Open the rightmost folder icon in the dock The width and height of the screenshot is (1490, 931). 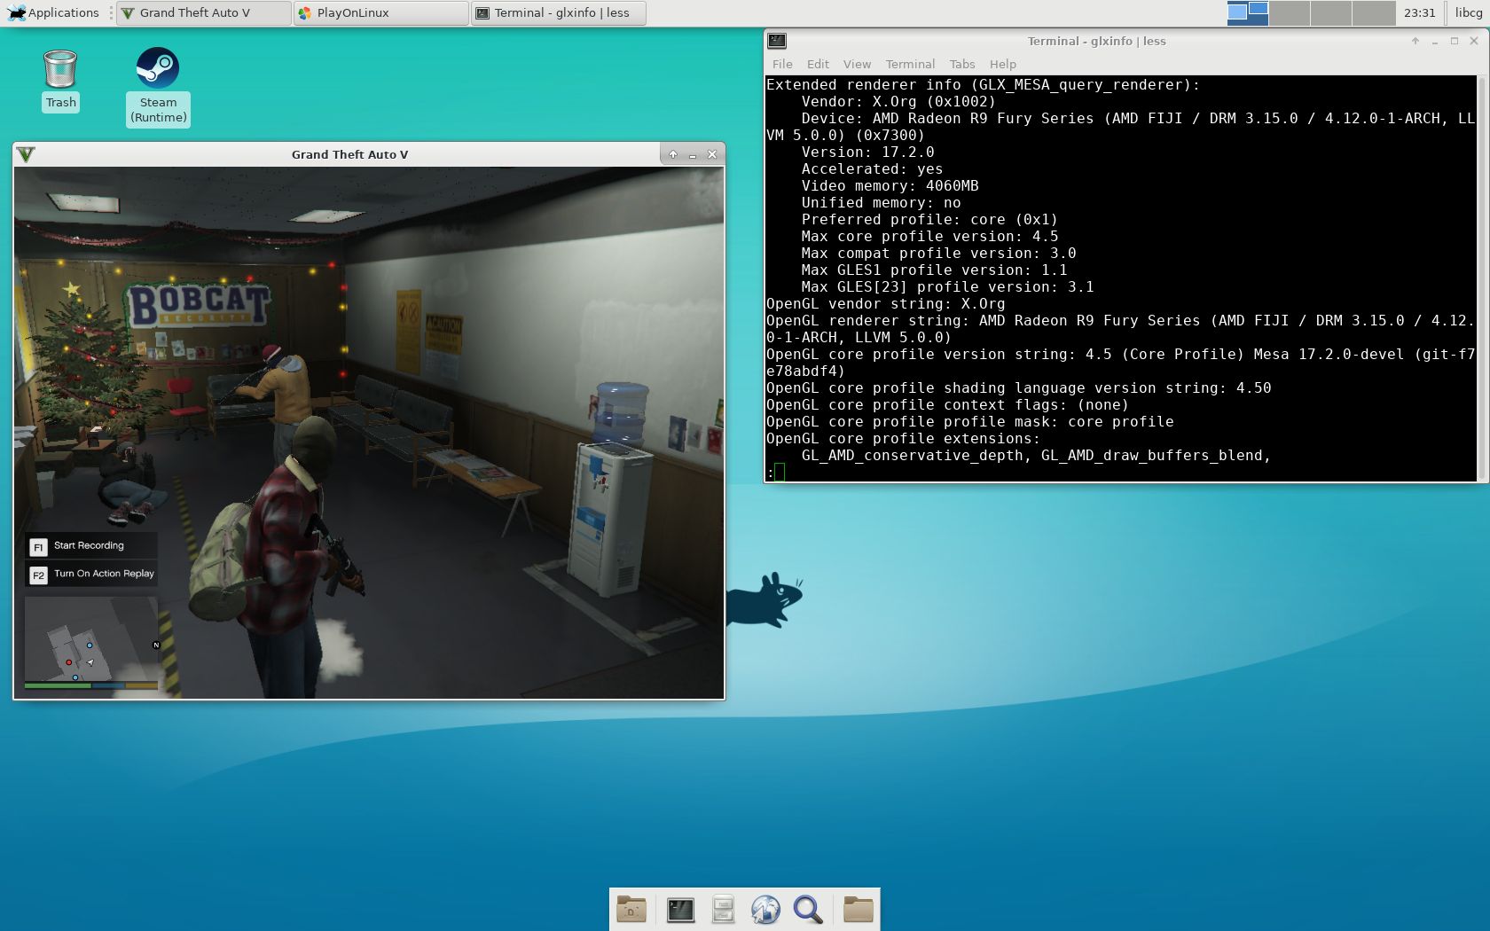tap(858, 910)
